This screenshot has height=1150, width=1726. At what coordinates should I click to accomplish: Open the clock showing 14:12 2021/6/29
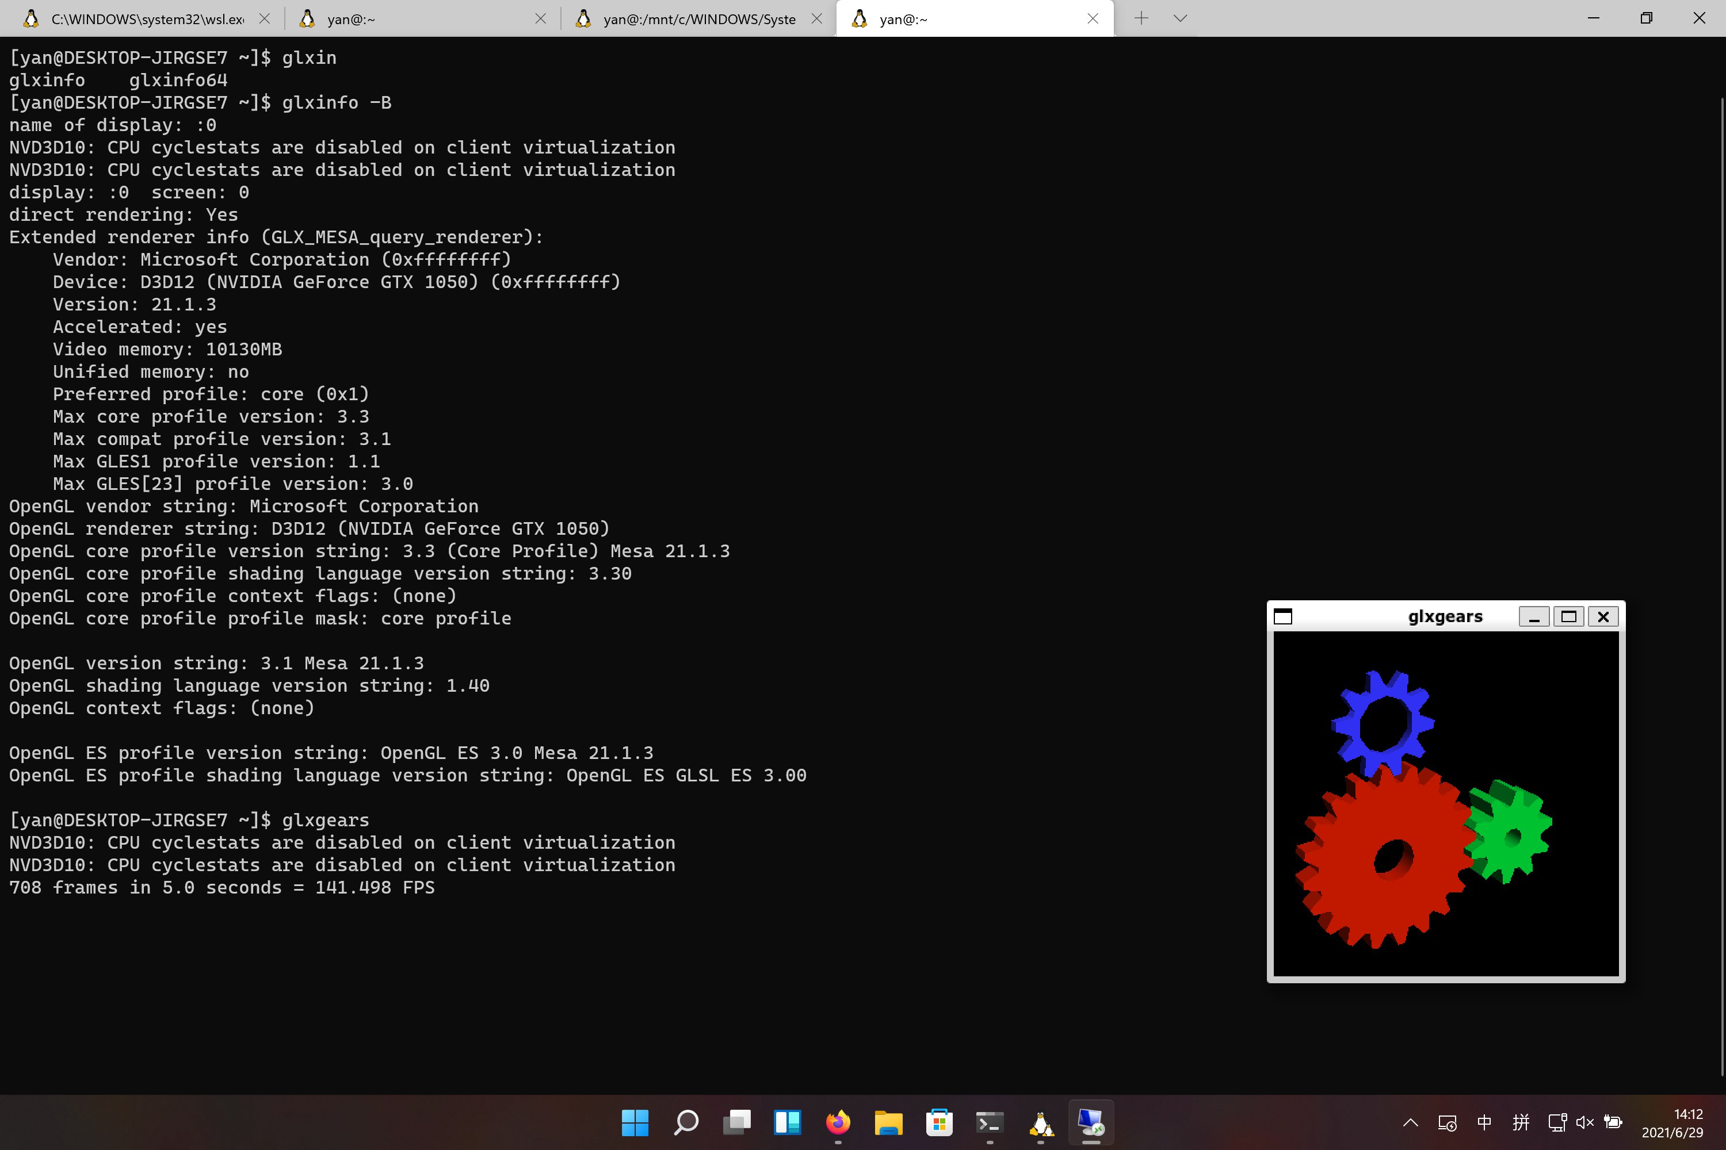(1672, 1123)
